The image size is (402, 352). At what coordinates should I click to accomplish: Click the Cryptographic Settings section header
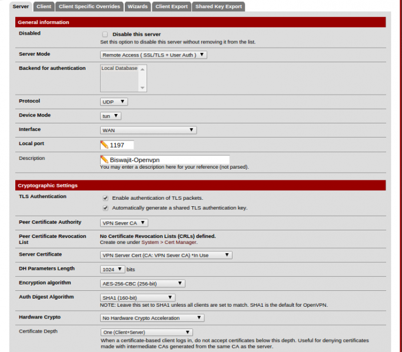click(x=201, y=185)
